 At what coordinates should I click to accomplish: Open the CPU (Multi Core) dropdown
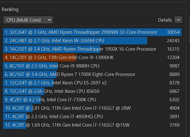tap(28, 20)
